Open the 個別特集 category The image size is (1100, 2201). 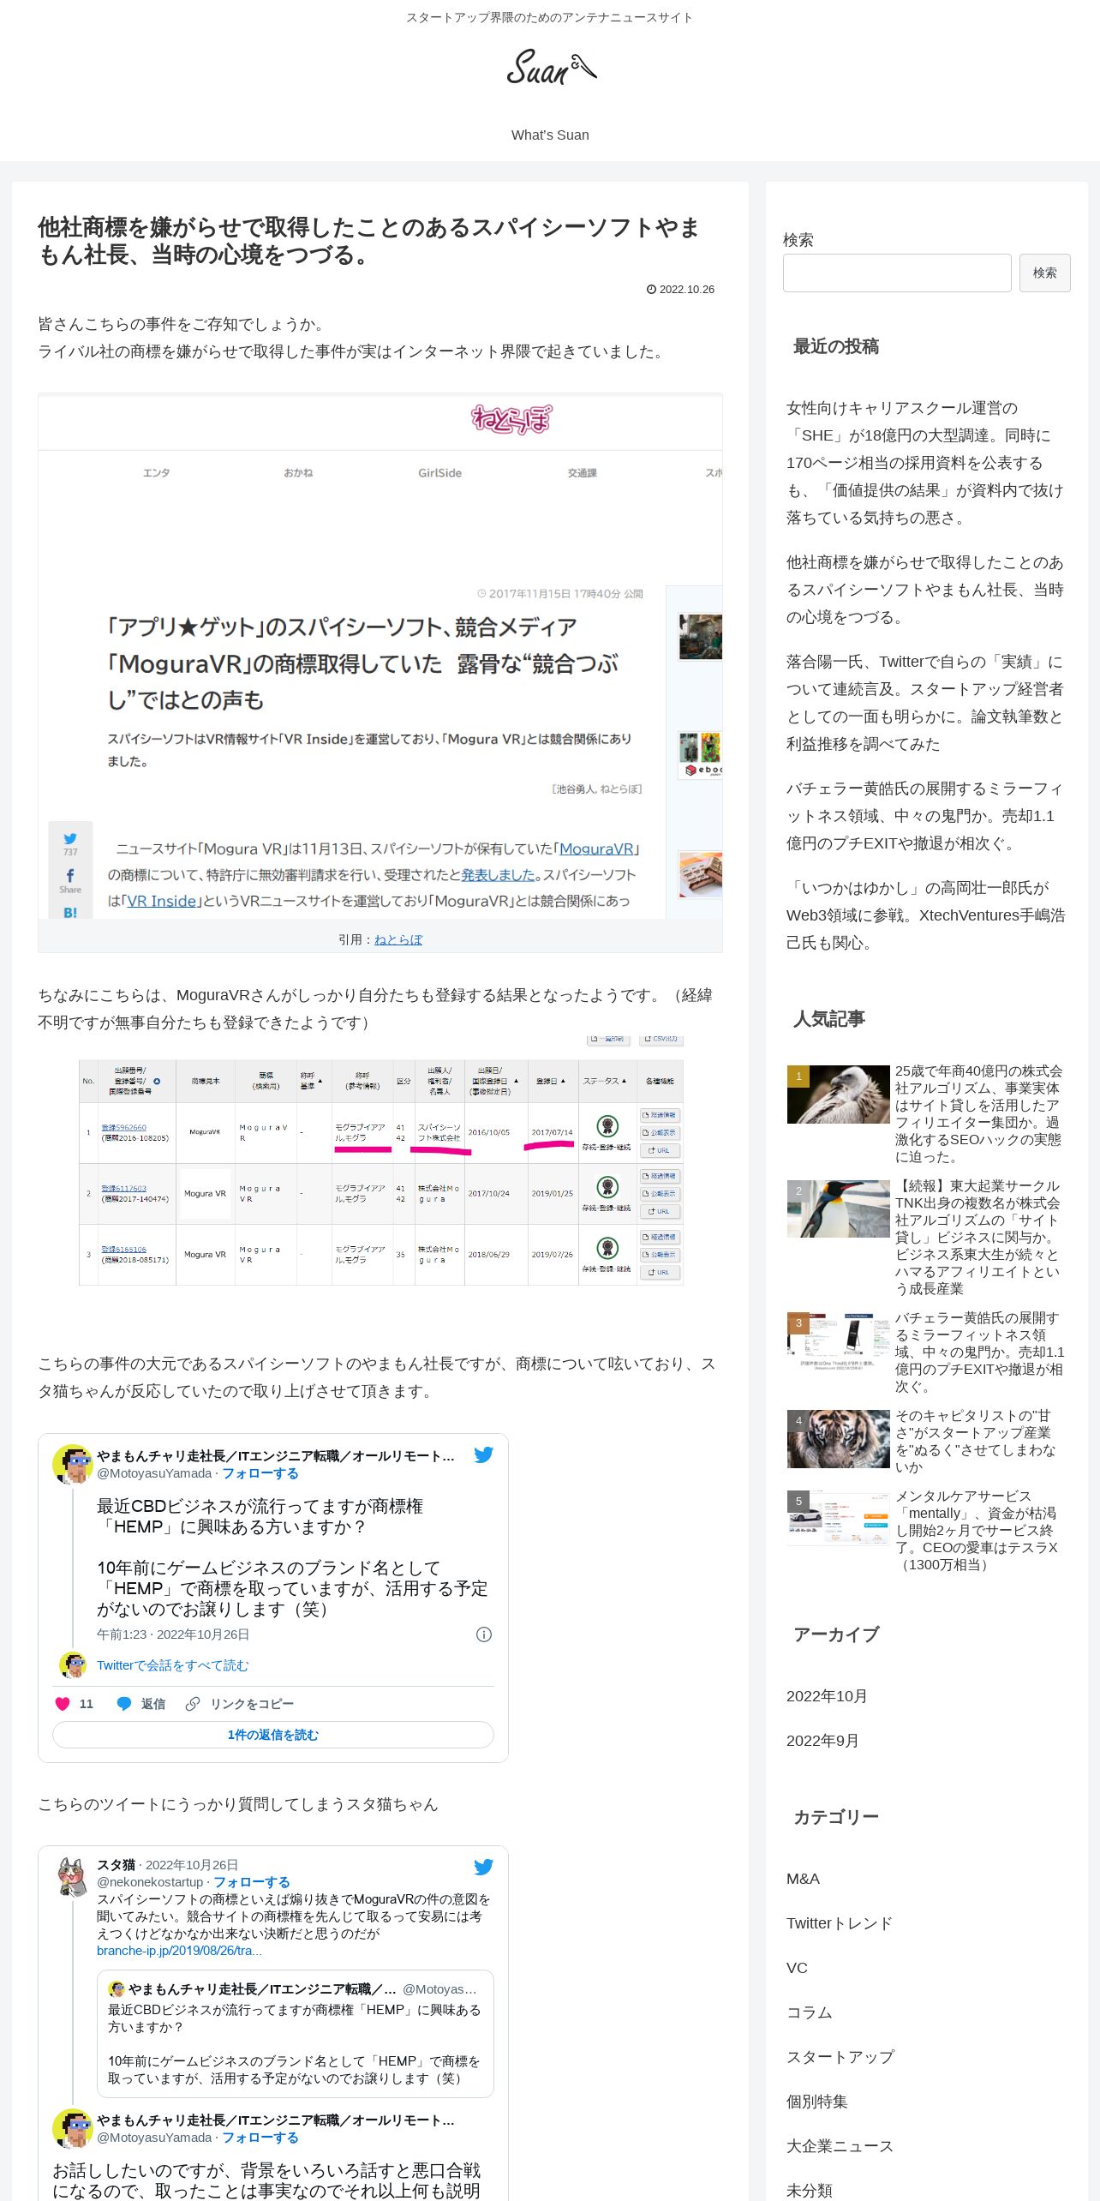click(816, 2102)
